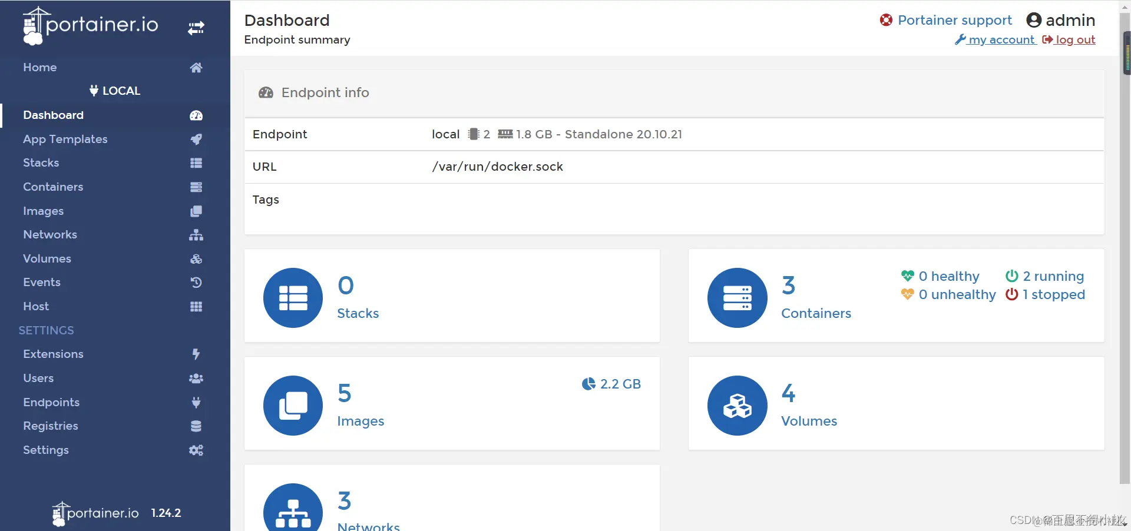
Task: Go to Stacks in the sidebar
Action: [x=41, y=163]
